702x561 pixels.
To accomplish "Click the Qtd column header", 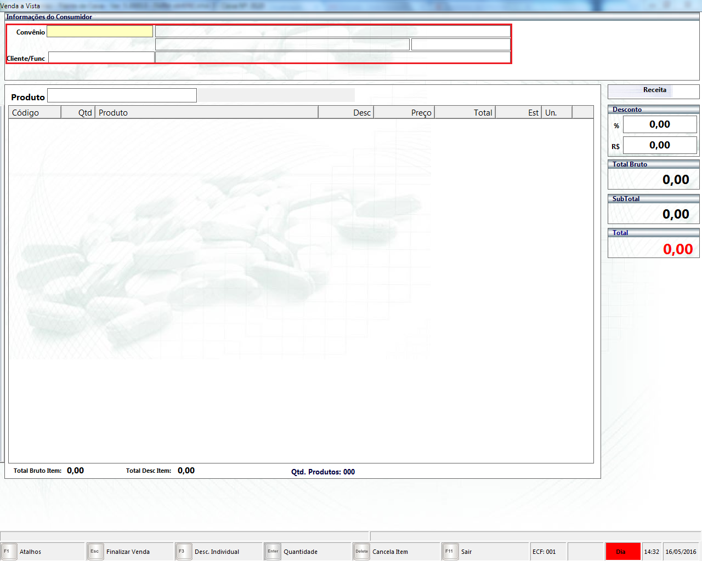I will click(78, 112).
